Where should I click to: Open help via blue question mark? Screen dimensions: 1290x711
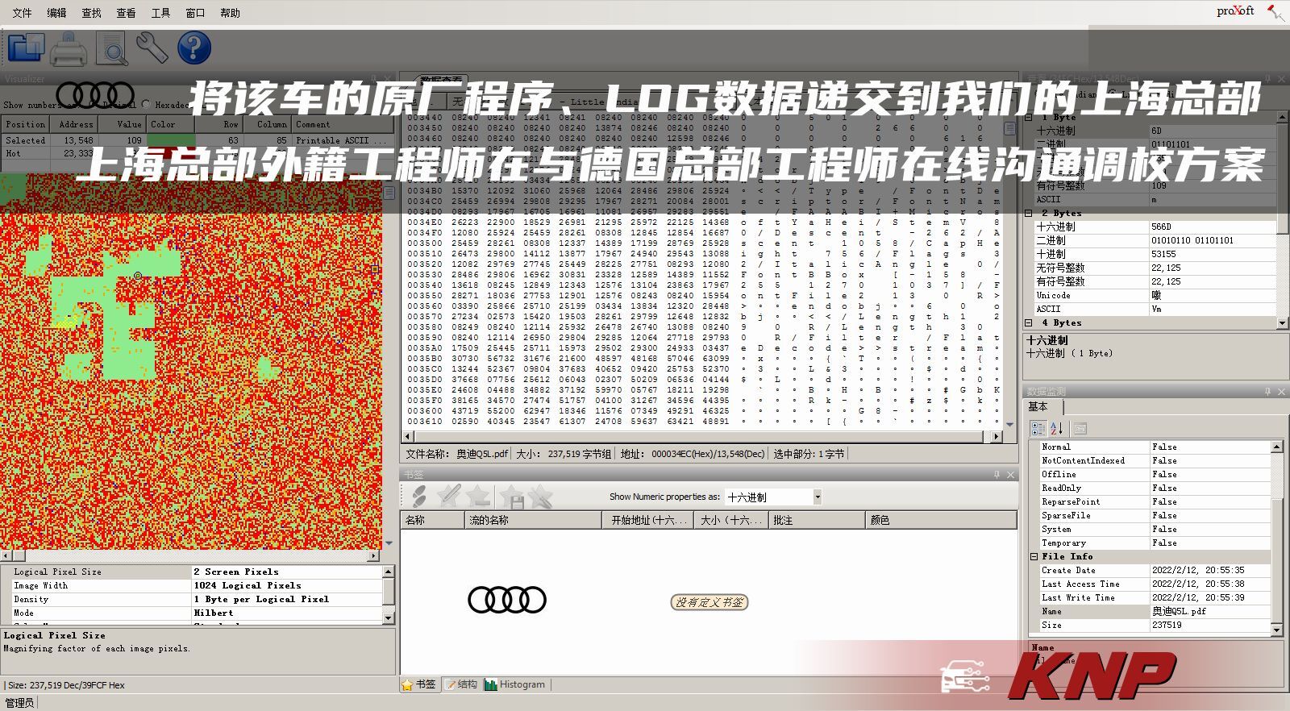point(193,48)
